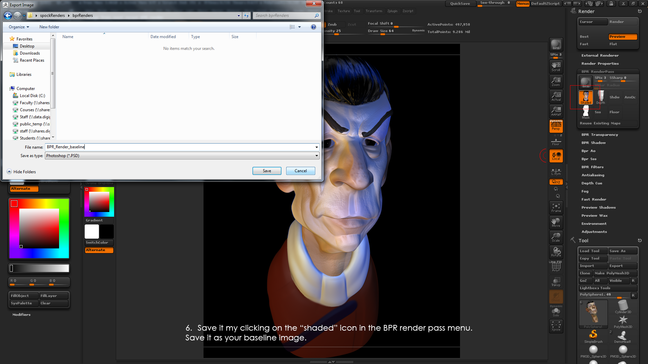The image size is (648, 364).
Task: Click the BPR render icon
Action: [x=556, y=44]
